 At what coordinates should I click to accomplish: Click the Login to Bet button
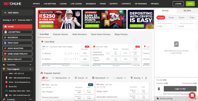(x=180, y=89)
